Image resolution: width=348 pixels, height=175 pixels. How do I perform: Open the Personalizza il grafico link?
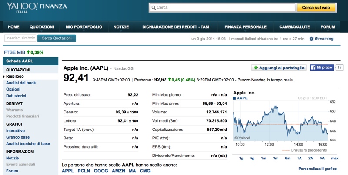click(x=318, y=169)
